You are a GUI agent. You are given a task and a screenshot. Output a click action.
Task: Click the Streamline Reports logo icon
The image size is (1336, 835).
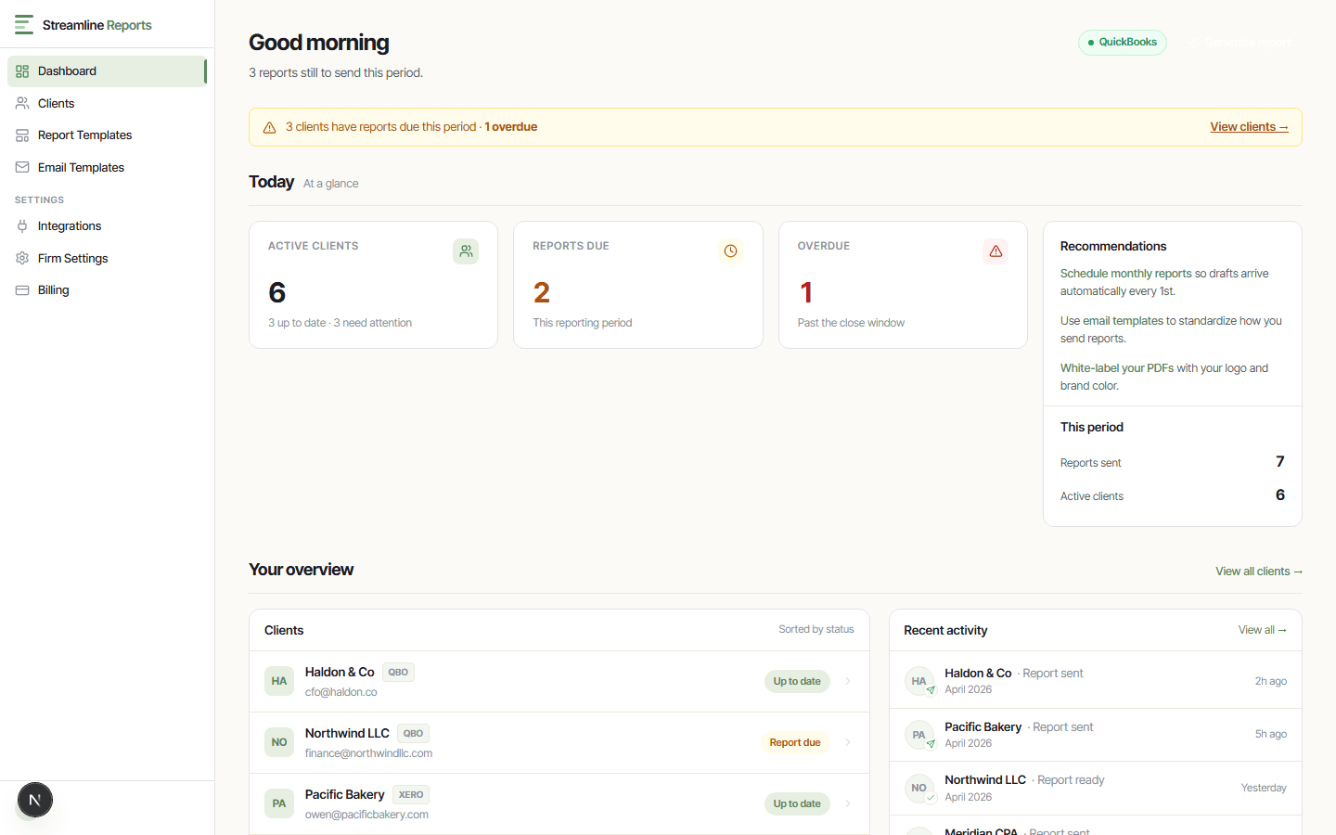click(24, 25)
